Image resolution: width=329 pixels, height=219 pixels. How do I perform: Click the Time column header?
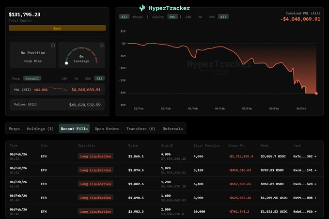point(14,145)
